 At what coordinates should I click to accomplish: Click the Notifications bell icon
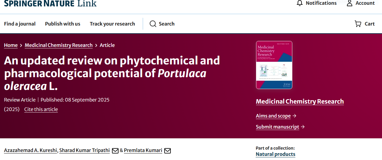300,3
